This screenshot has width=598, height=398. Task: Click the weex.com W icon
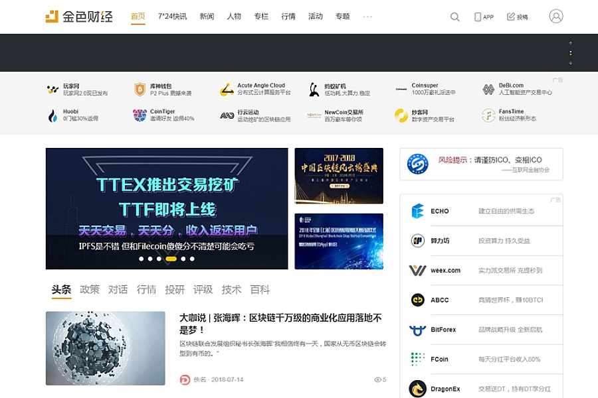pos(418,271)
